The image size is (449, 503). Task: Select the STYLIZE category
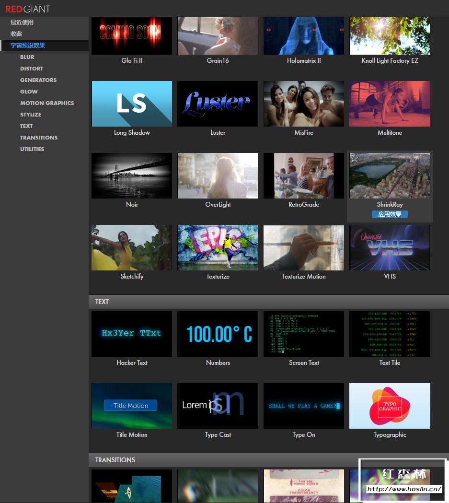pos(31,115)
